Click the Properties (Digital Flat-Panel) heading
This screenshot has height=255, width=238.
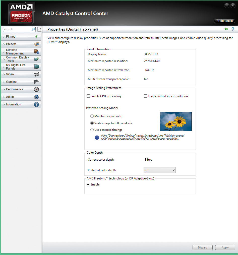[x=73, y=29]
